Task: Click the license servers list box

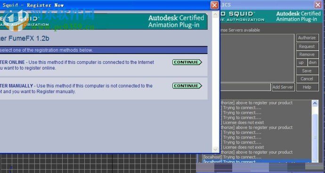Action: 257,58
